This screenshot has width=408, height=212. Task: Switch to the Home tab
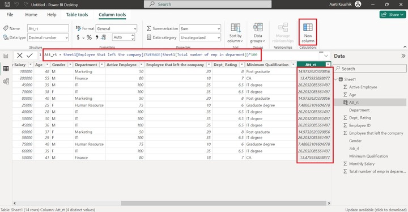click(x=31, y=15)
